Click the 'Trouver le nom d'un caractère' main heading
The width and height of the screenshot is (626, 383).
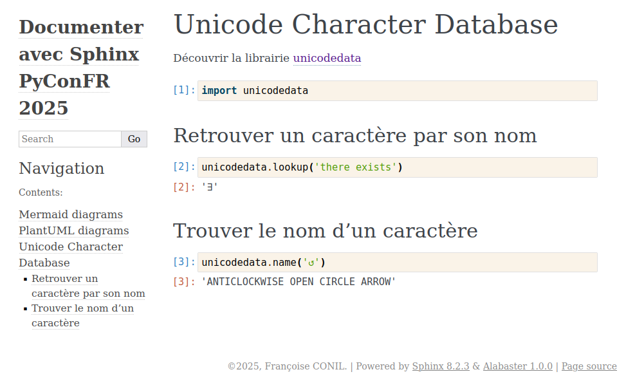pos(325,230)
